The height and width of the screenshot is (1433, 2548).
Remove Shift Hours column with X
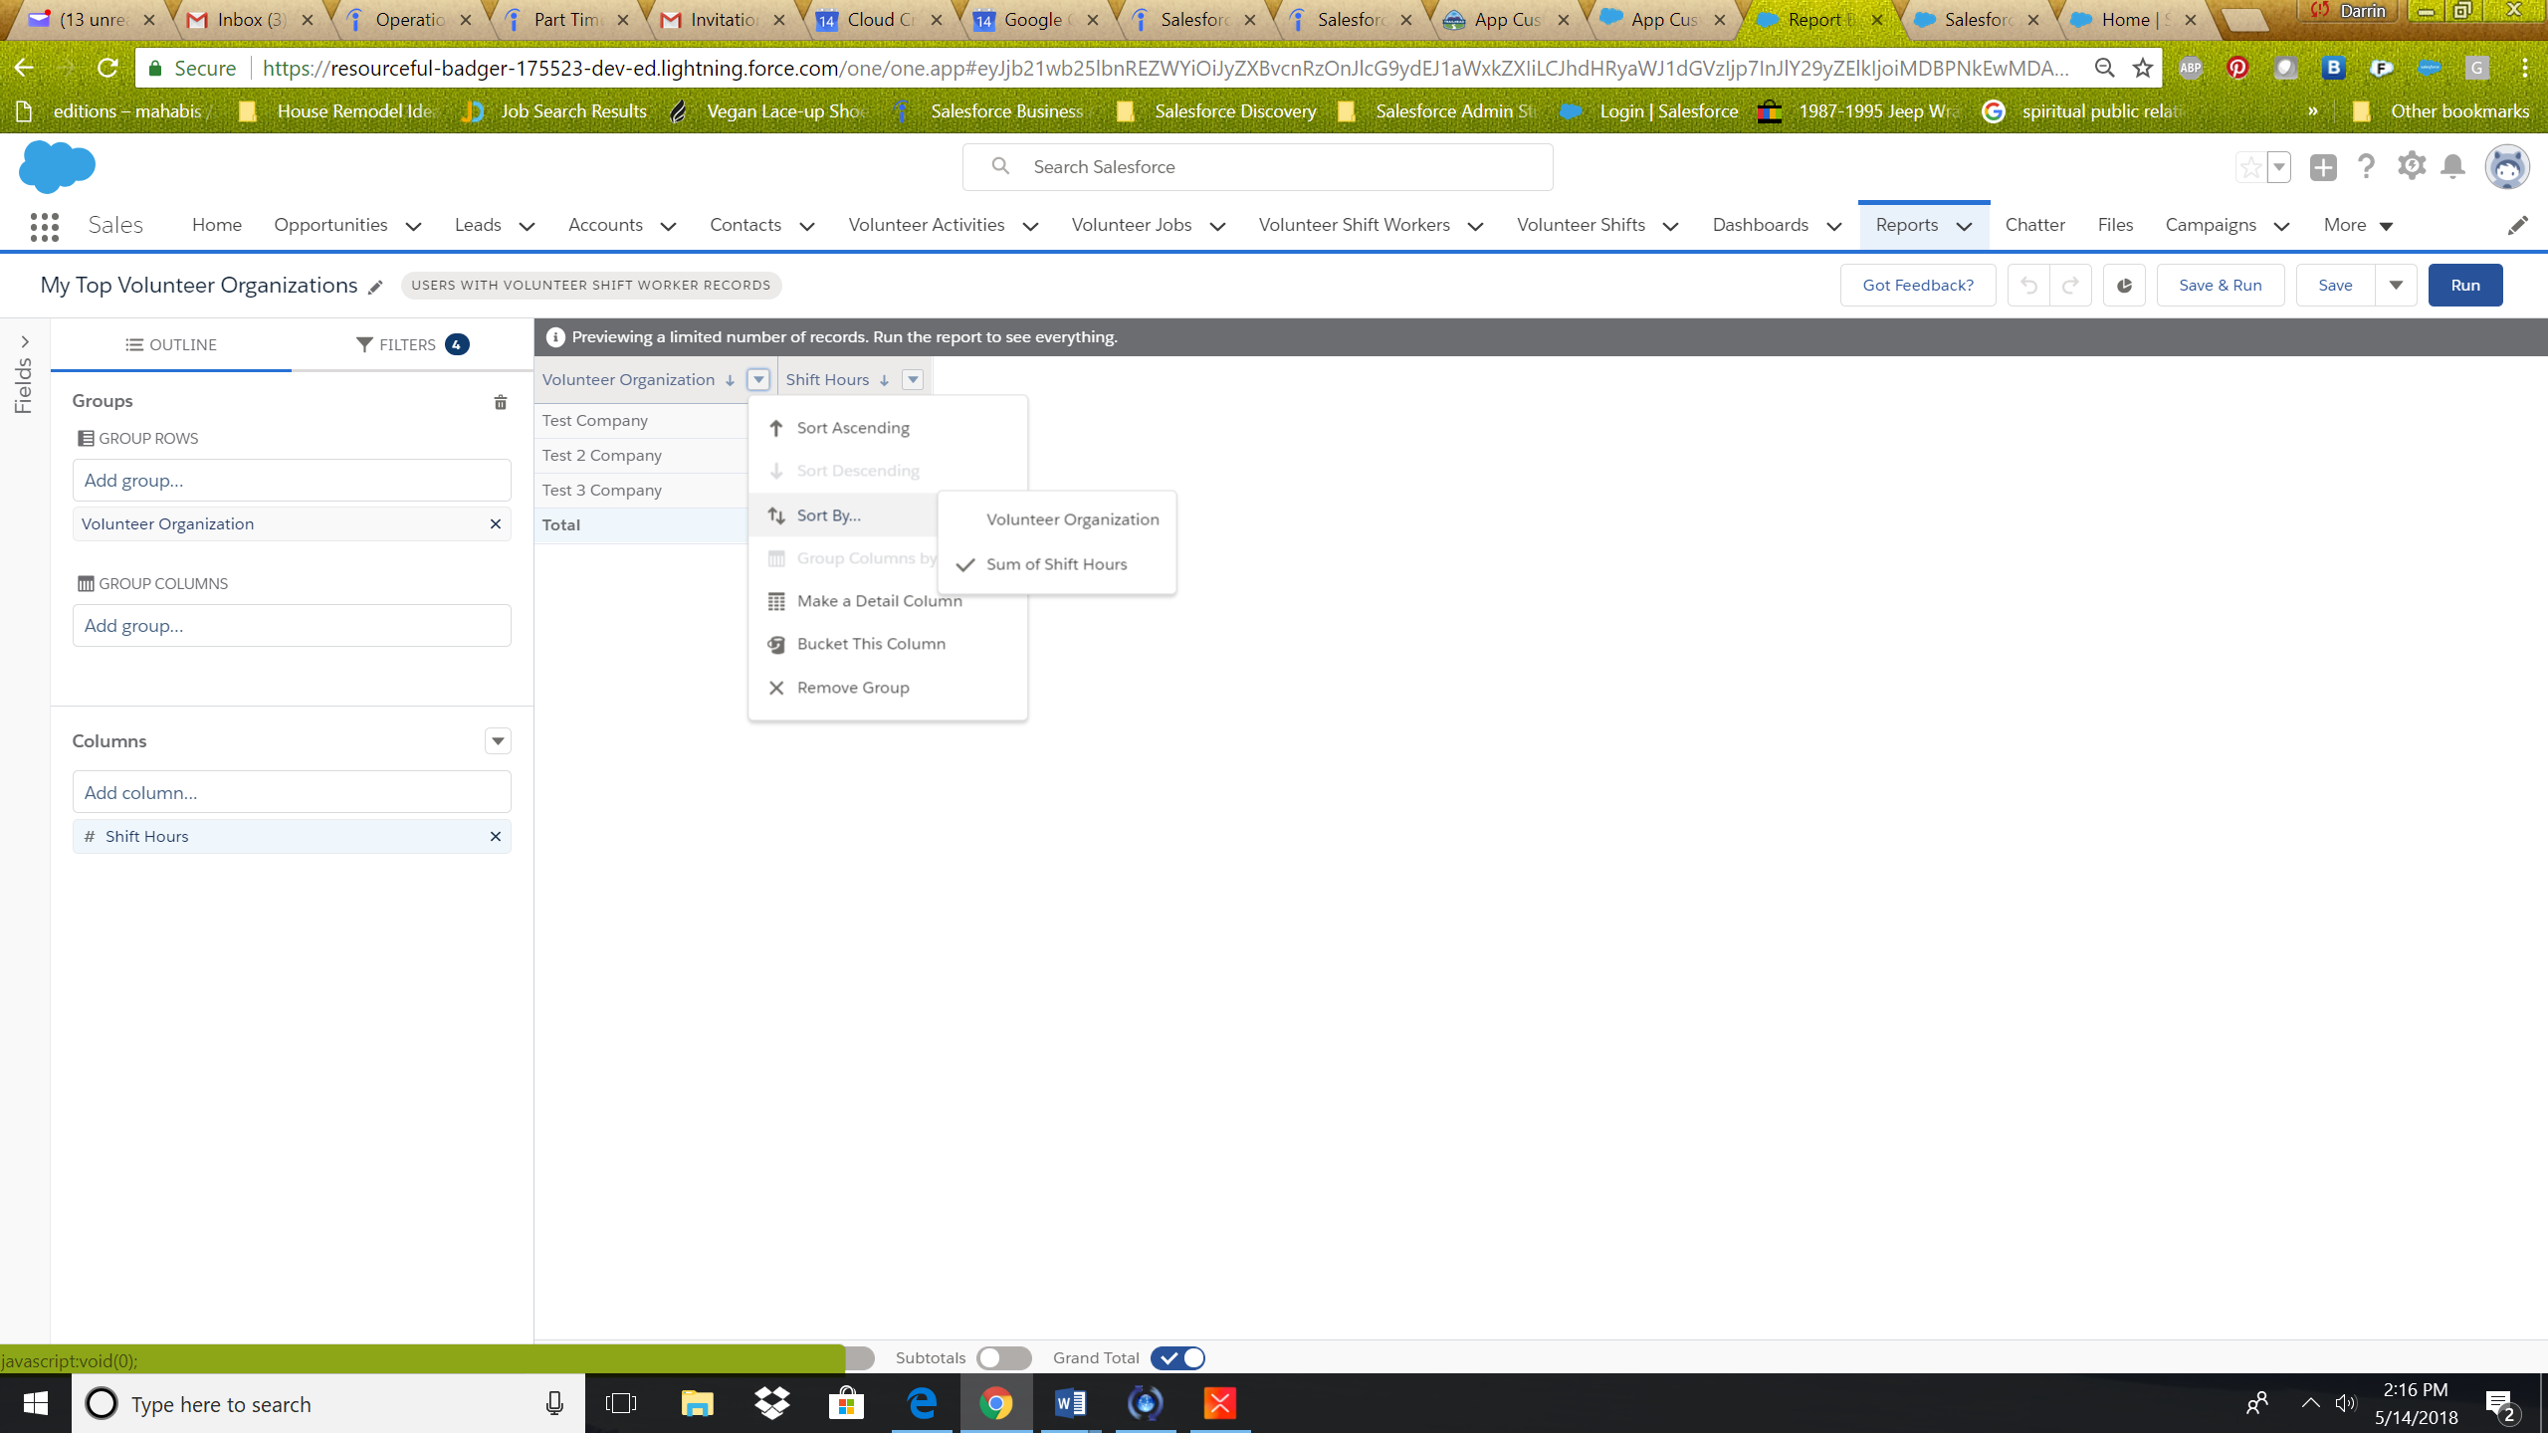[x=495, y=837]
